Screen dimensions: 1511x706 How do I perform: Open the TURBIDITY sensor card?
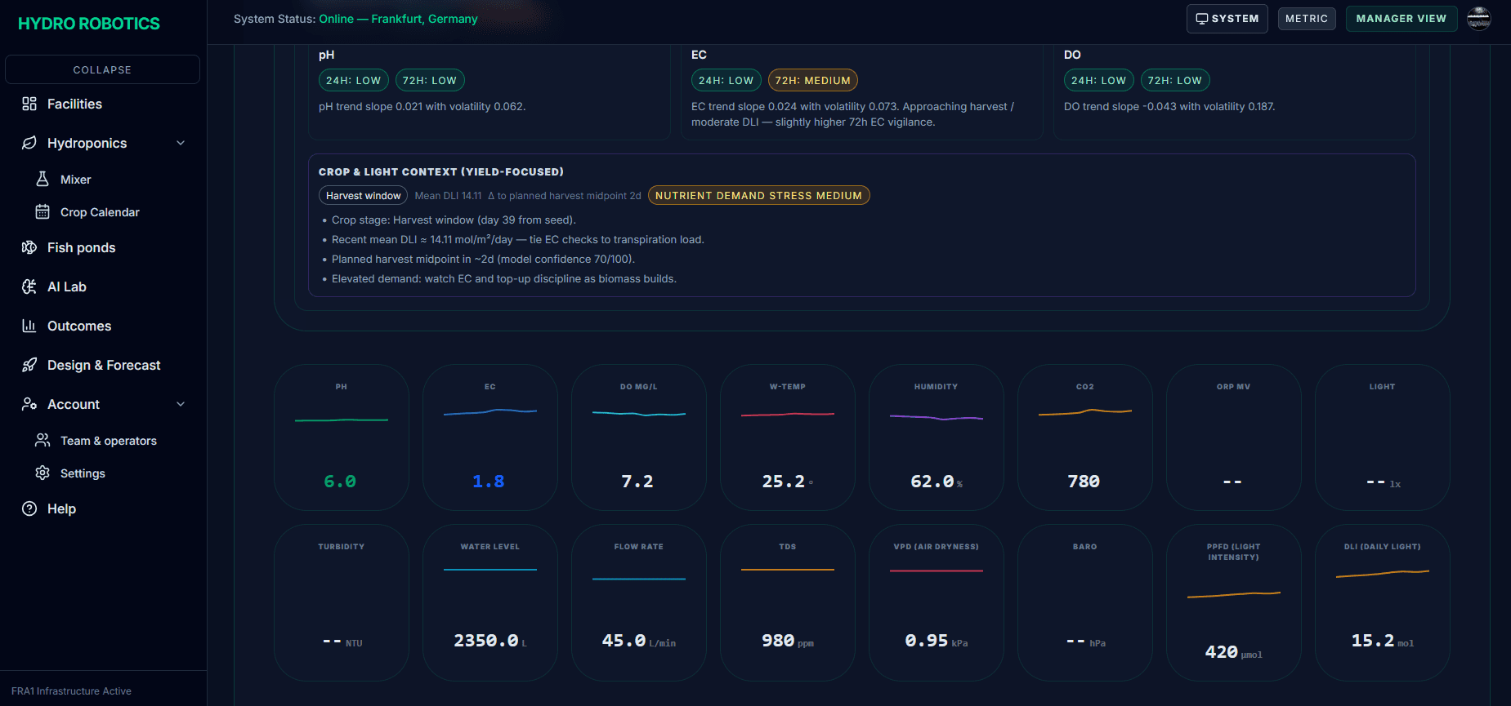pos(341,602)
